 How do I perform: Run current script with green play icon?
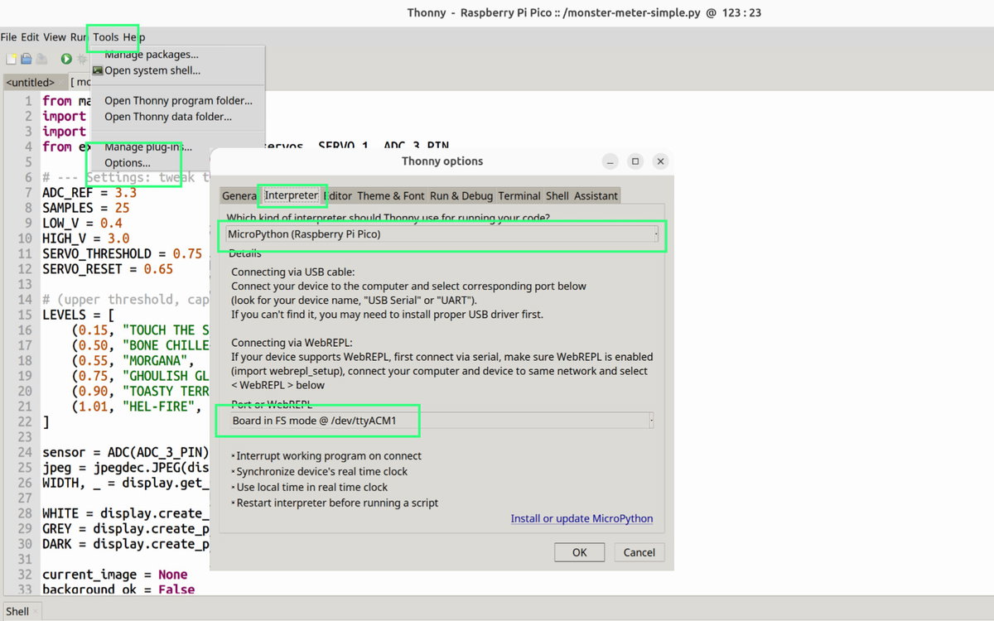66,59
